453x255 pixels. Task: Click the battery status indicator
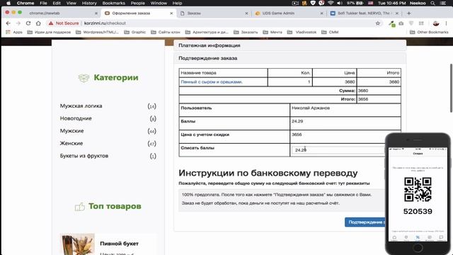click(x=355, y=3)
